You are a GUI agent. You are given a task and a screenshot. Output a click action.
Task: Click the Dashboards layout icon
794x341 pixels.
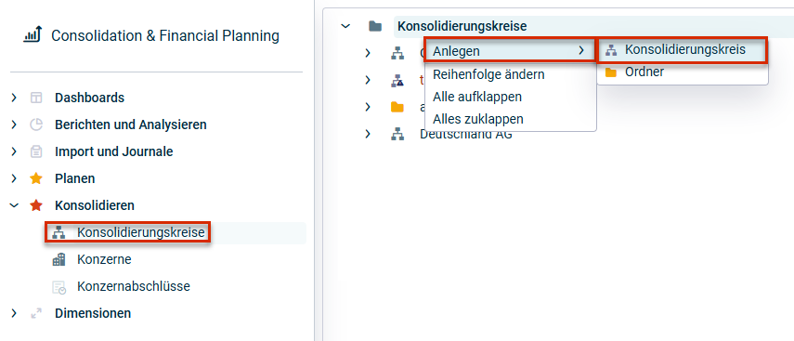(36, 98)
